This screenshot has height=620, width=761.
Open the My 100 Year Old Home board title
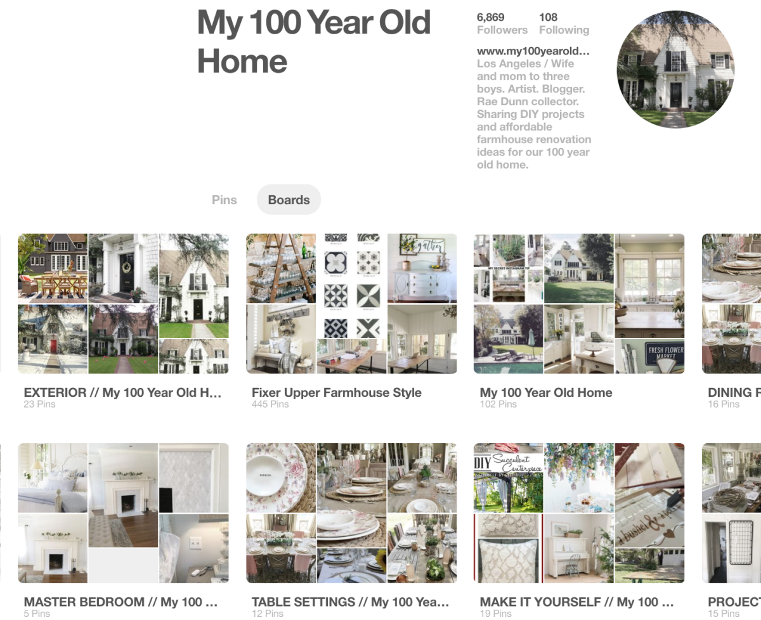coord(546,392)
